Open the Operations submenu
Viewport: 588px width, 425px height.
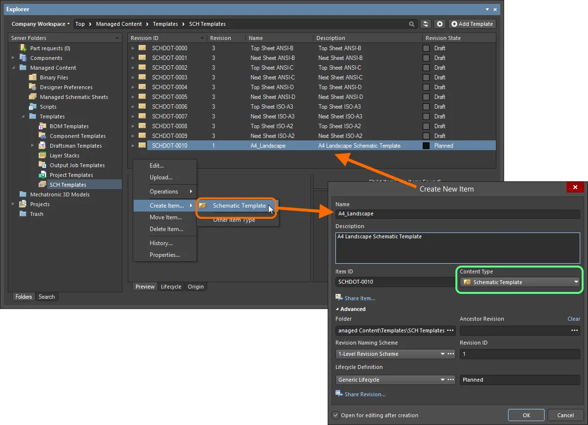[x=165, y=192]
